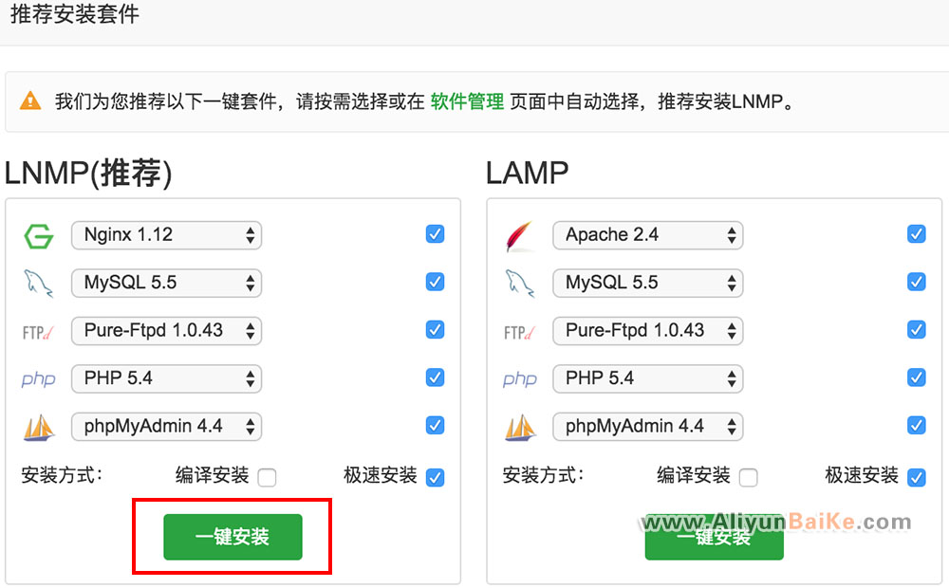949x588 pixels.
Task: Open the 软件管理 link
Action: pos(467,101)
